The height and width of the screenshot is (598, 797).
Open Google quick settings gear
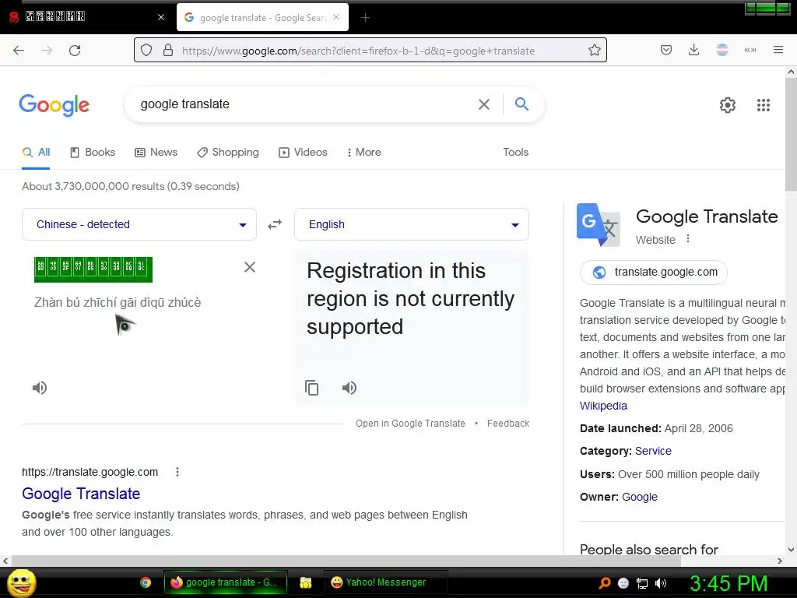[x=728, y=105]
